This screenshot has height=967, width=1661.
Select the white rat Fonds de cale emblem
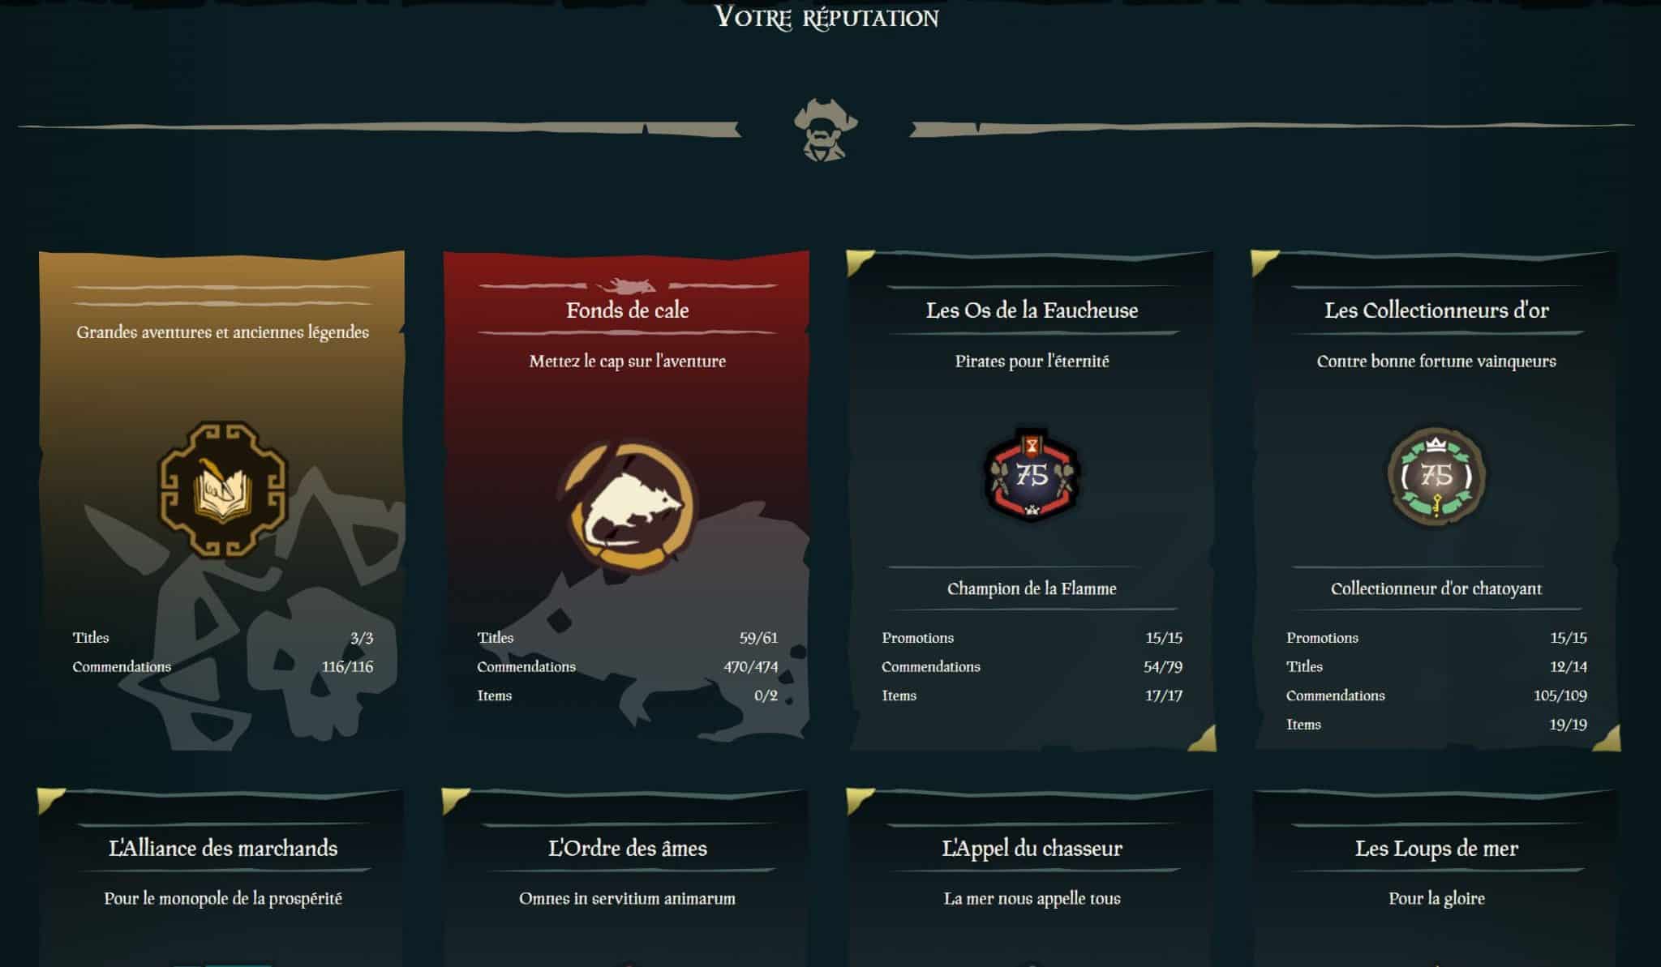coord(626,505)
